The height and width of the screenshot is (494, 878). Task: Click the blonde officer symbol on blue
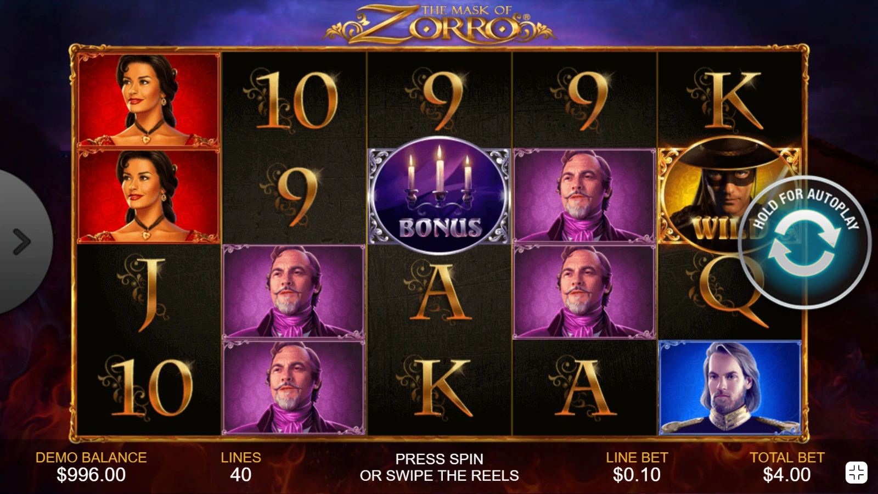[x=730, y=388]
